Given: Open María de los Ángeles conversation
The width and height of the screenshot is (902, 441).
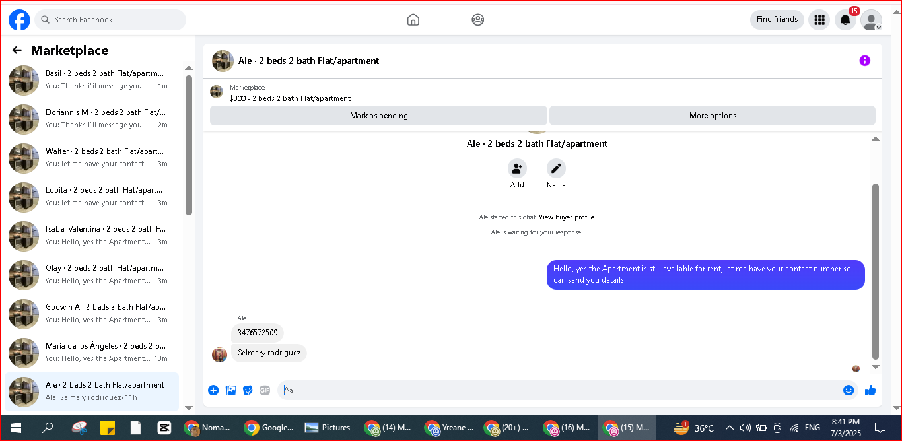Looking at the screenshot, I should pos(92,353).
